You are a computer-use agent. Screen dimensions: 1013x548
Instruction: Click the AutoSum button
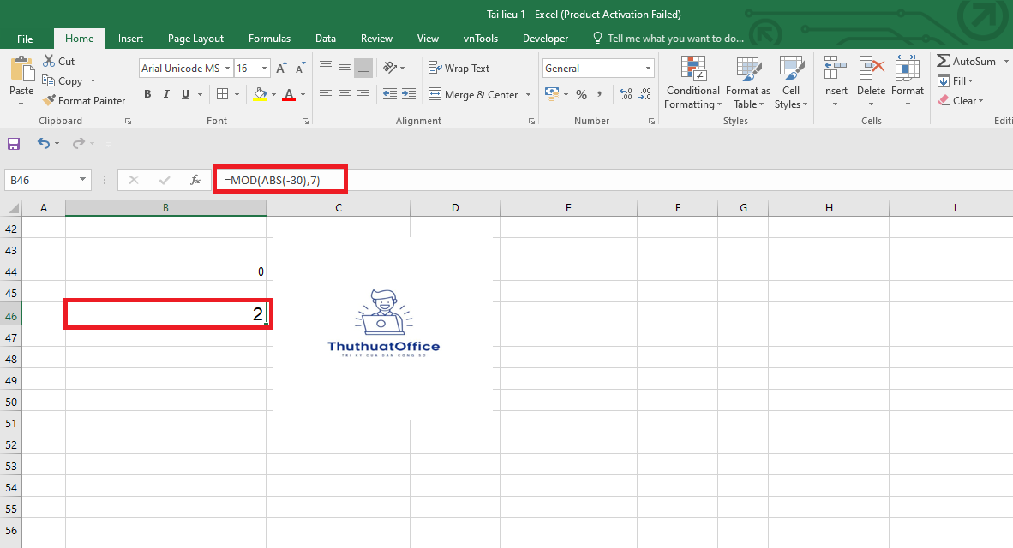click(966, 62)
